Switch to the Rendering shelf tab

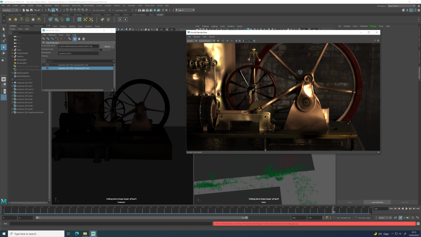pyautogui.click(x=78, y=15)
